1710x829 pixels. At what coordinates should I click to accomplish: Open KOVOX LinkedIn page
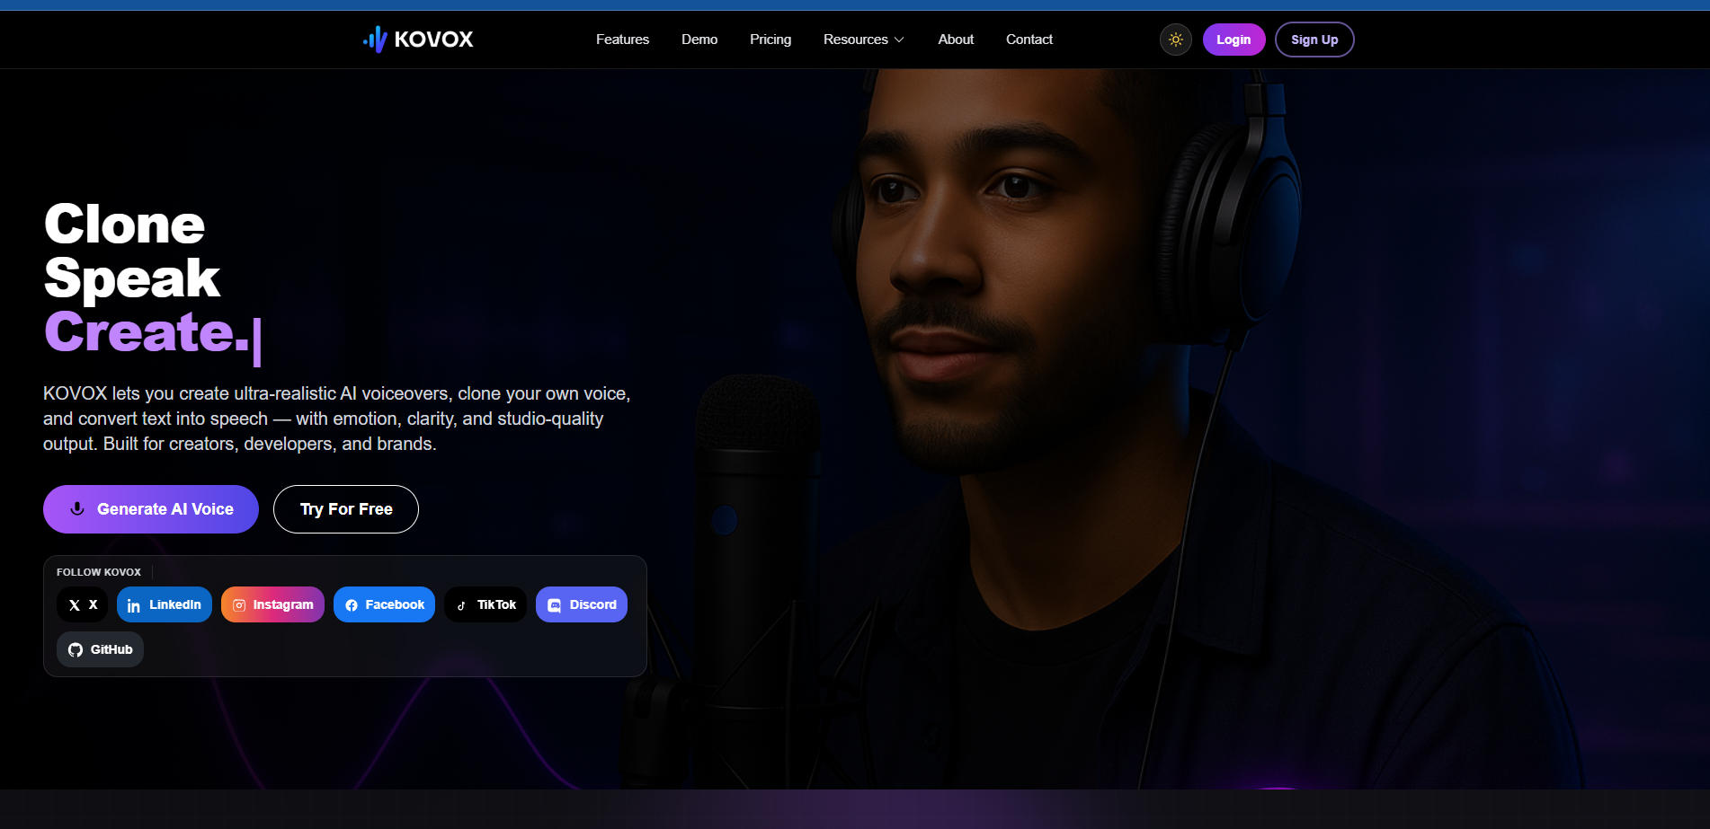click(165, 604)
